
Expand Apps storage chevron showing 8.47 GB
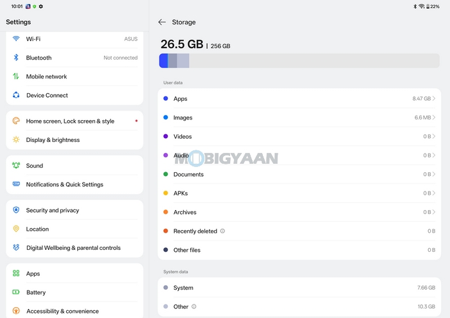(x=434, y=99)
